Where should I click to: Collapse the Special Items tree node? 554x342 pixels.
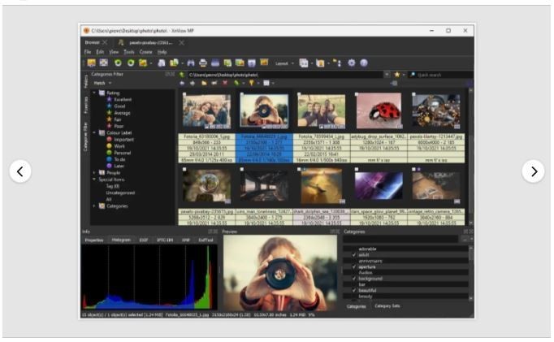pos(94,180)
